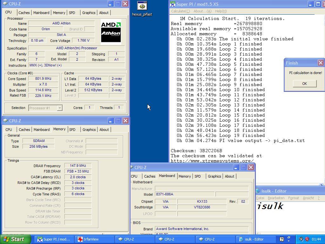Click the Checksum: 3B2C206B line
Image resolution: width=325 pixels, height=244 pixels.
point(196,151)
